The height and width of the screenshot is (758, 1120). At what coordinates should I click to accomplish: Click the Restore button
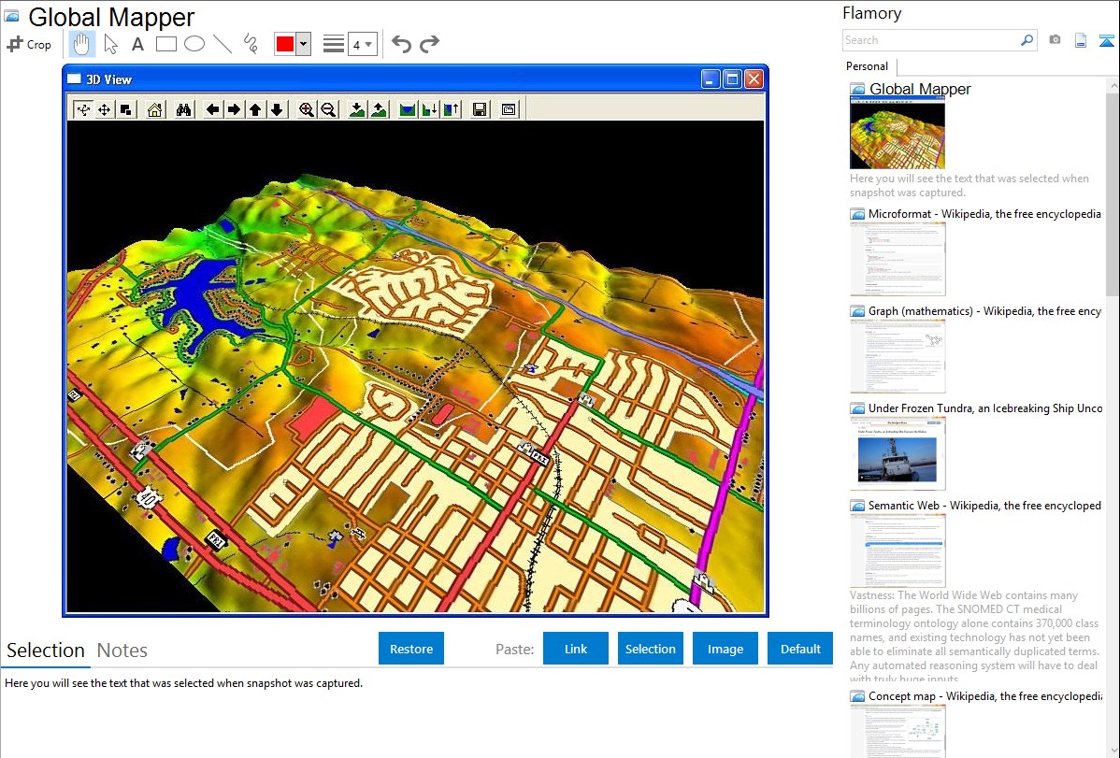(x=411, y=649)
